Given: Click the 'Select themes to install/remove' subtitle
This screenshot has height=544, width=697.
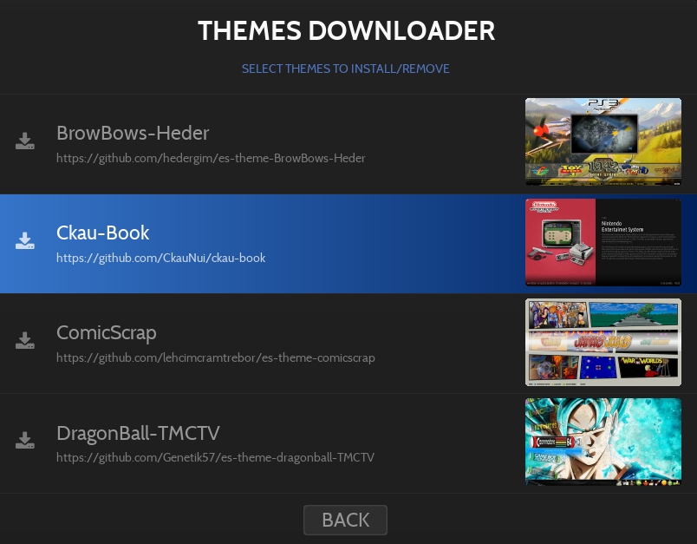Looking at the screenshot, I should [x=345, y=69].
